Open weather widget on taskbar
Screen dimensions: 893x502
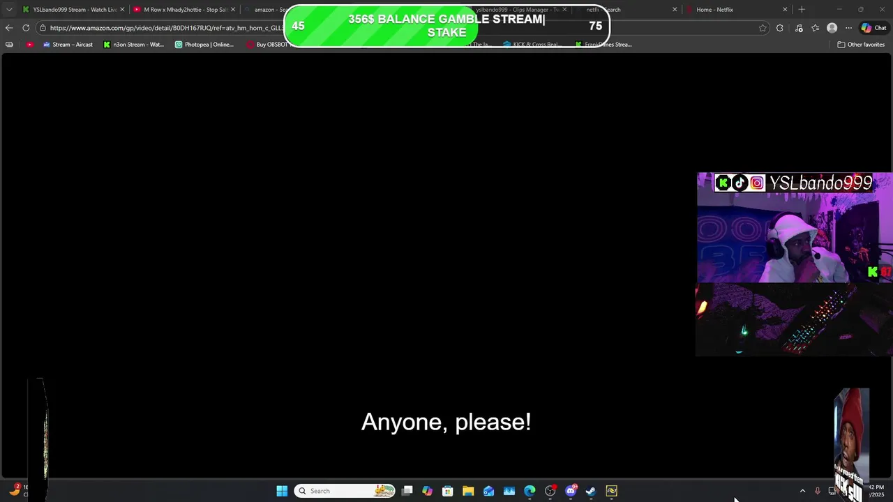(x=18, y=491)
